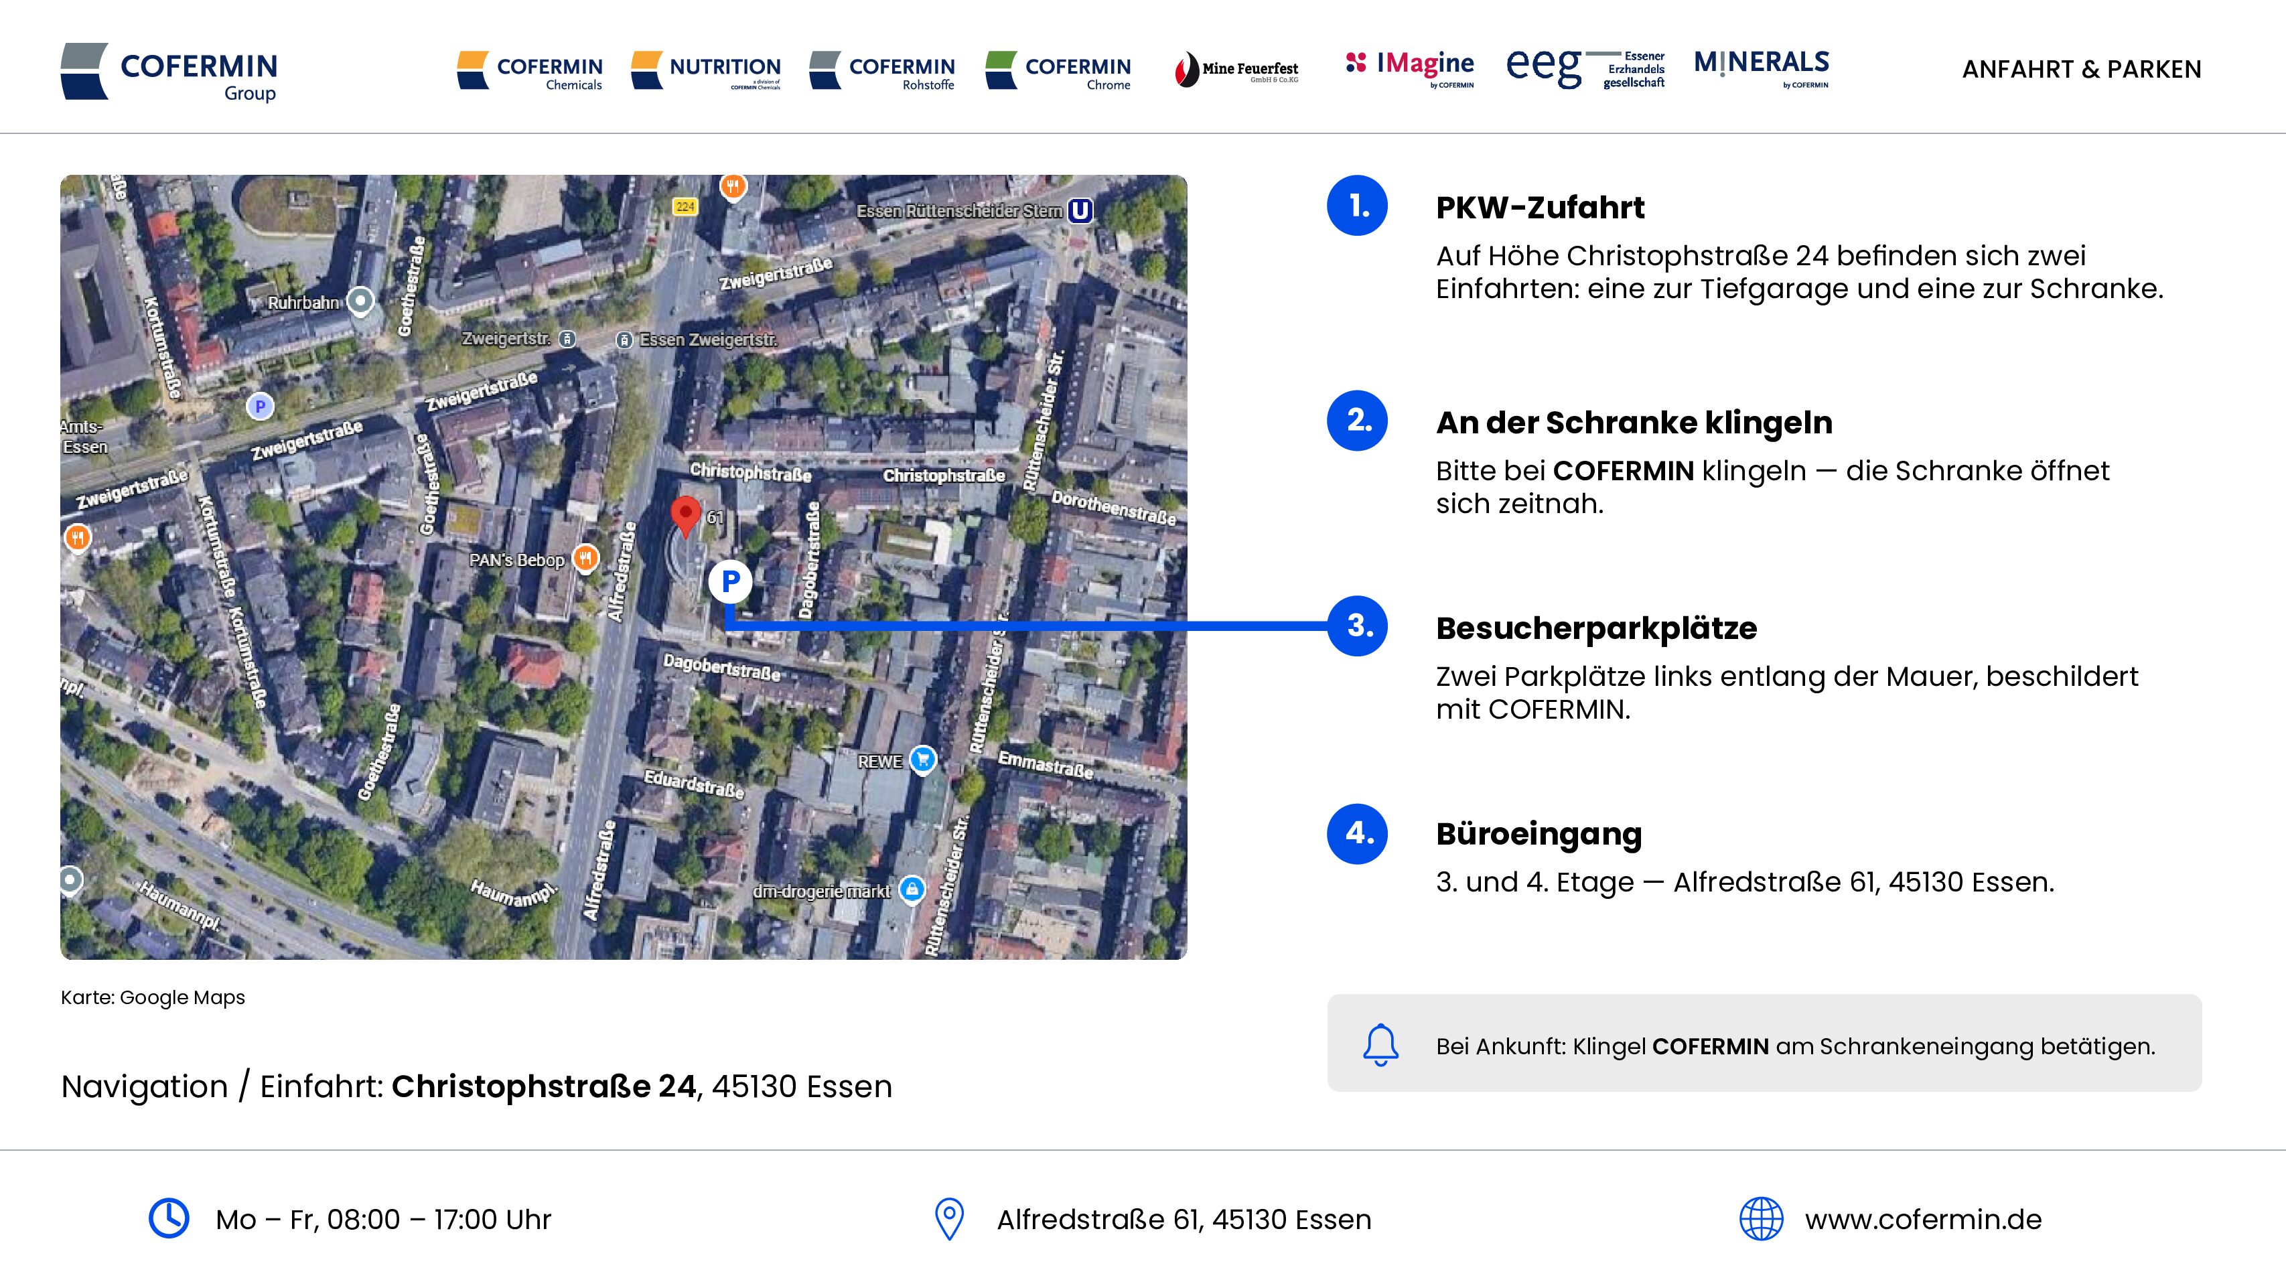Click the location pin icon in footer
Screen dimensions: 2286x1286
pos(948,1220)
